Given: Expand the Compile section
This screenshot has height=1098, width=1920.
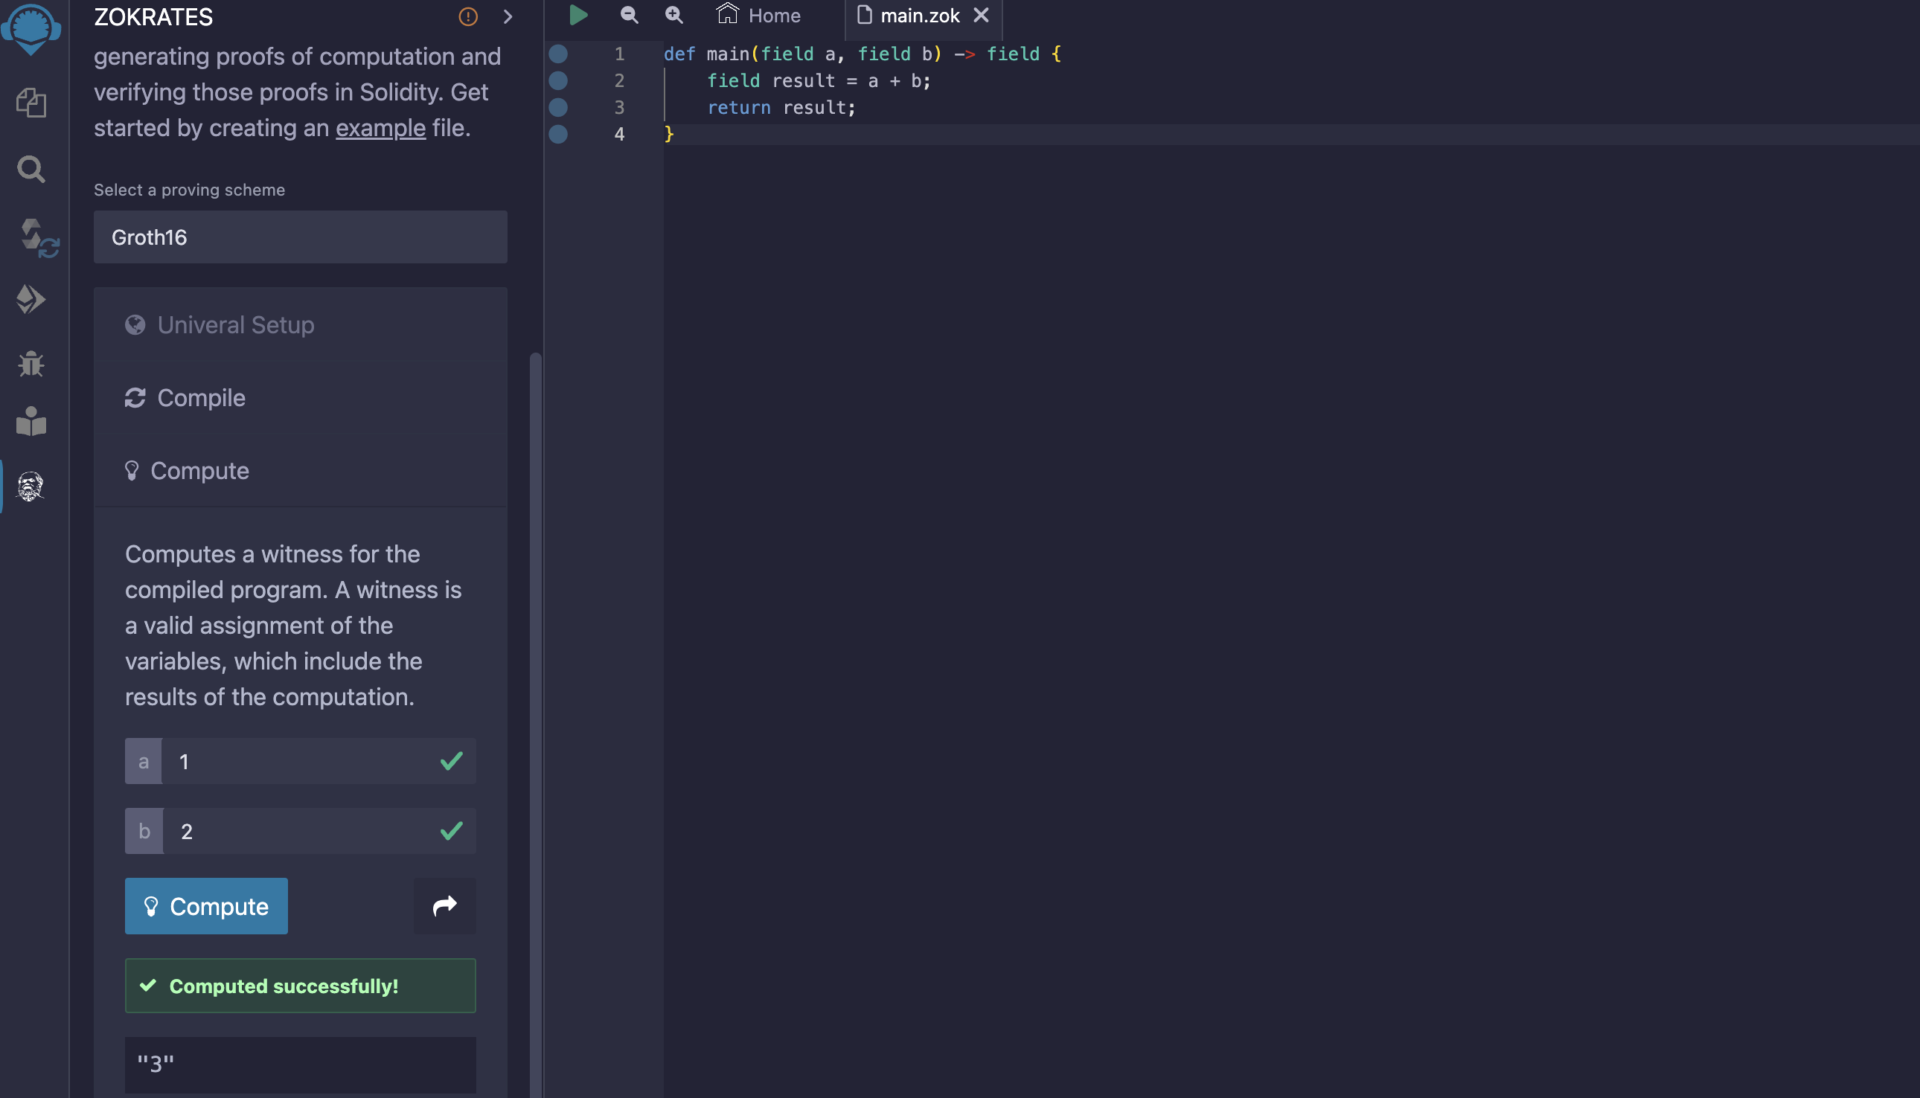Looking at the screenshot, I should pos(201,397).
